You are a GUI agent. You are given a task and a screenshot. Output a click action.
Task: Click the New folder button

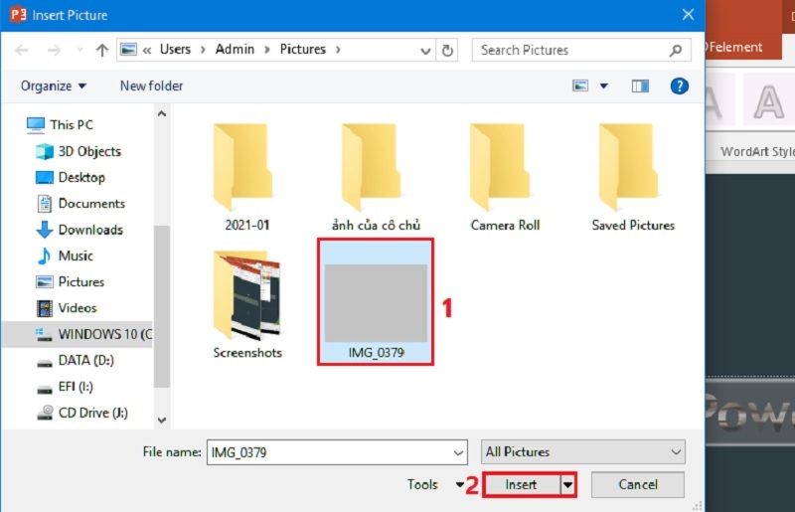pyautogui.click(x=151, y=86)
